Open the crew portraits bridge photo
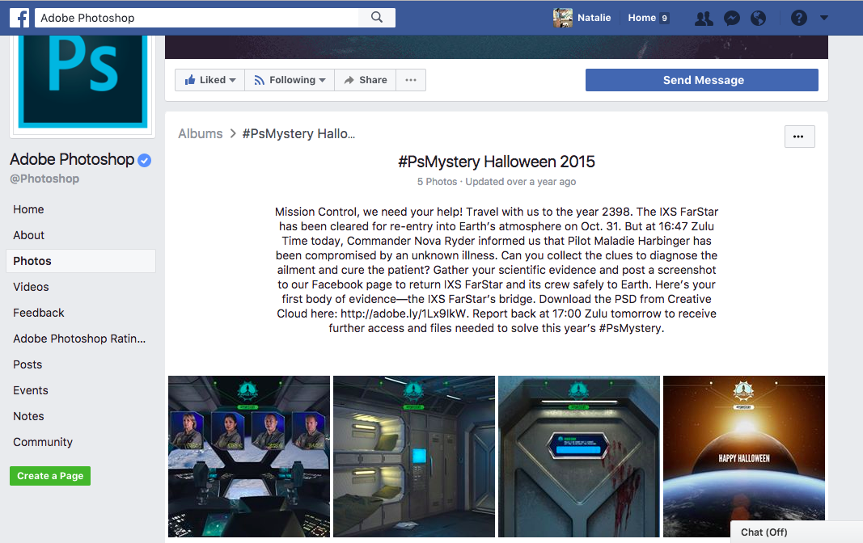 pos(249,457)
